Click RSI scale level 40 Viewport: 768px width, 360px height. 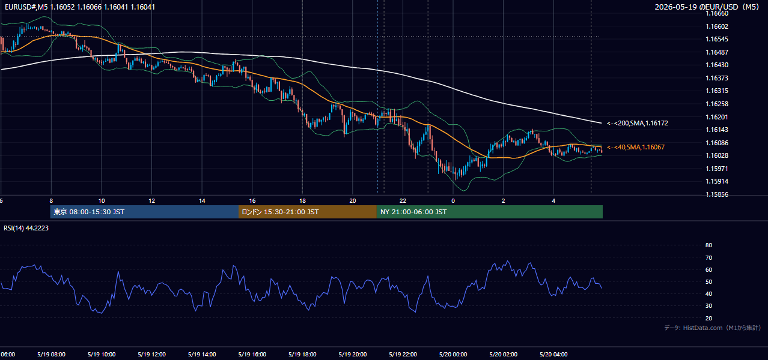coord(709,293)
